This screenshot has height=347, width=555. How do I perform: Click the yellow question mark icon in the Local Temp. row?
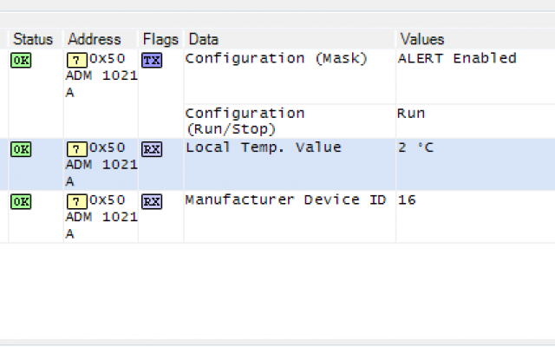(75, 149)
